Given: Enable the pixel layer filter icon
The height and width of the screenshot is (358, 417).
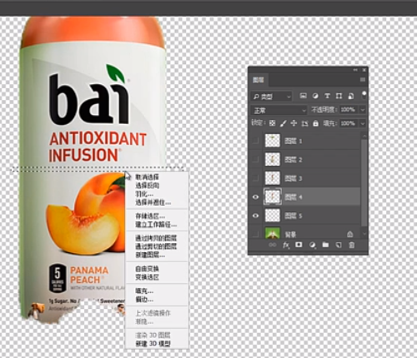Looking at the screenshot, I should point(303,96).
